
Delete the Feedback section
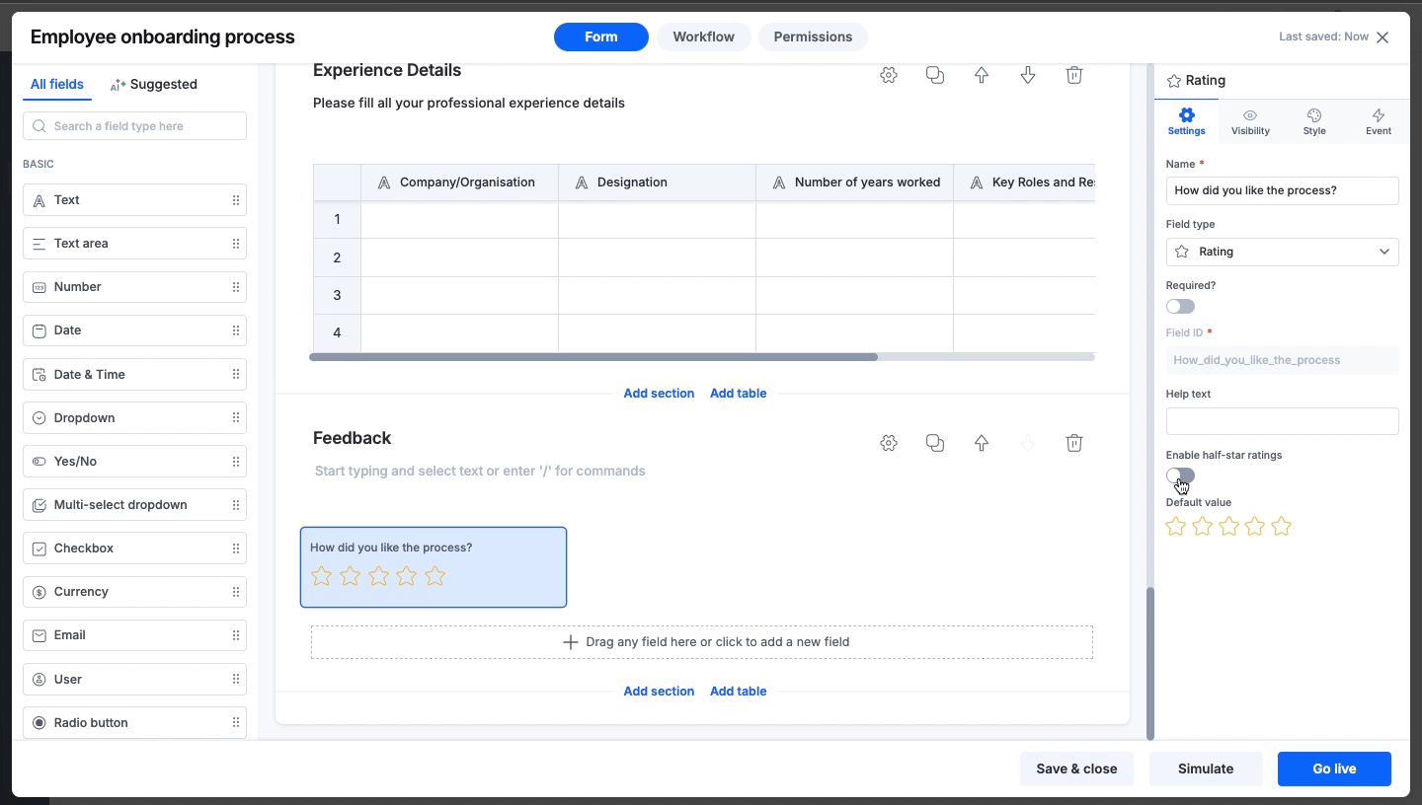(1074, 443)
